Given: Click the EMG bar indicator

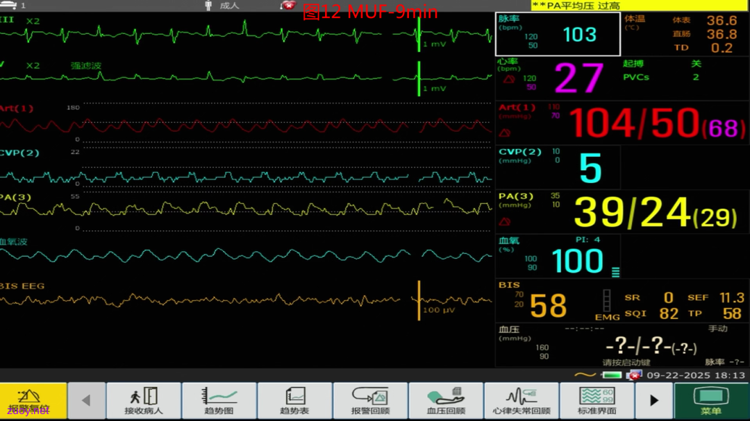Looking at the screenshot, I should point(606,301).
